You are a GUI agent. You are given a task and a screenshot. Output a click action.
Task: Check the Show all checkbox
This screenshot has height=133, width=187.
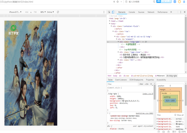[x=175, y=115]
